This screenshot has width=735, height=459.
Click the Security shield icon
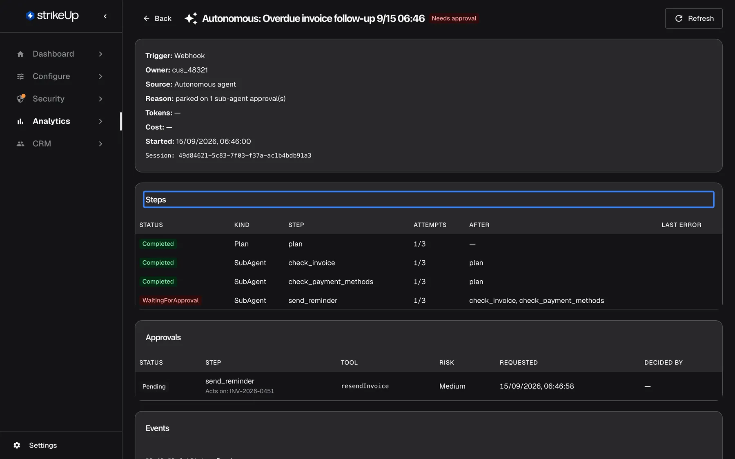[20, 99]
